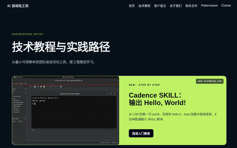The image size is (237, 148).
Task: Visit the Patternwave nav link
Action: coord(209,6)
